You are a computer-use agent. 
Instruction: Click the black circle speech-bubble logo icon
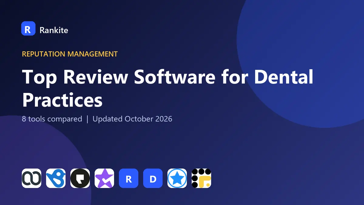[80, 178]
